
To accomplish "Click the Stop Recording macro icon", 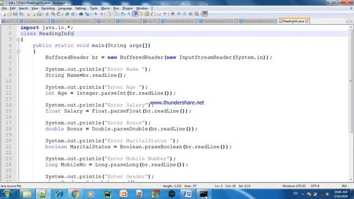I will click(179, 14).
